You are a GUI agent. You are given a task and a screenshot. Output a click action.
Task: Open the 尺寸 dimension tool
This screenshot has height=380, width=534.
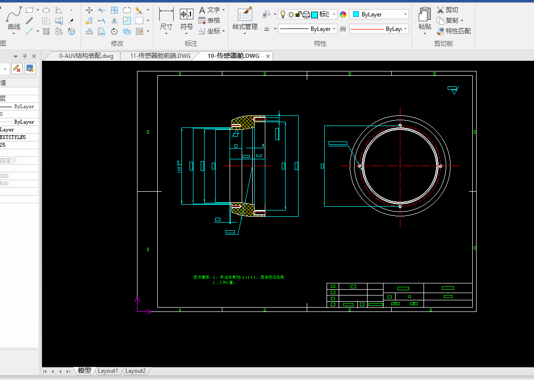(x=166, y=20)
